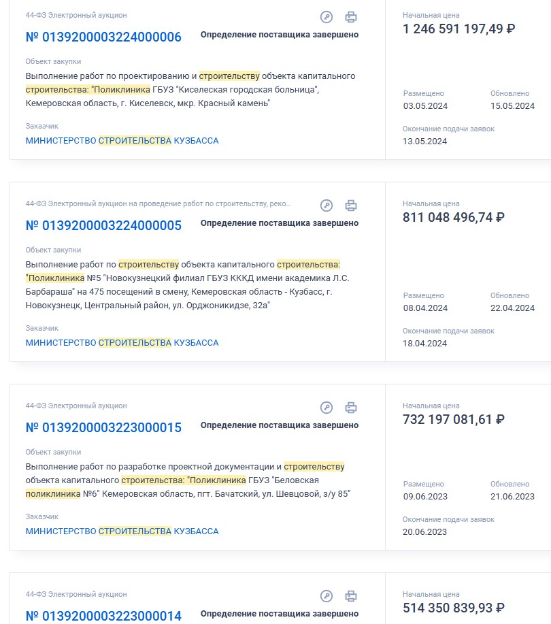Screen dimensions: 551x624
Task: Click the signature icon for tender 0139200003223000014
Action: pos(327,596)
